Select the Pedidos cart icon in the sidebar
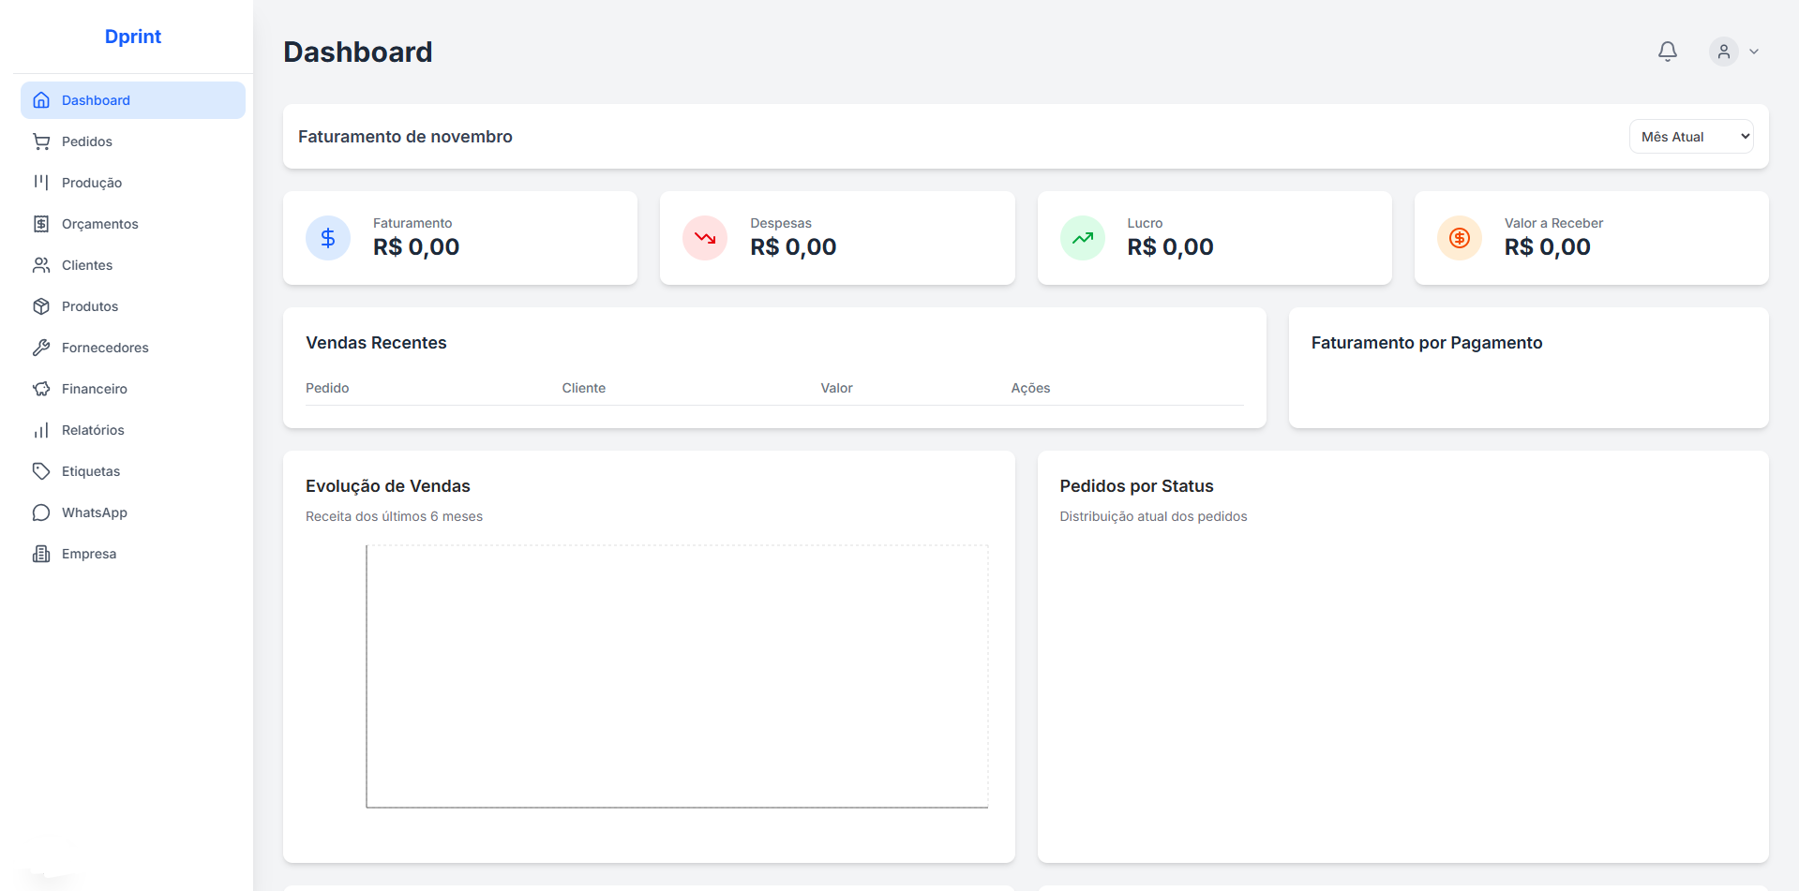1799x891 pixels. point(41,141)
